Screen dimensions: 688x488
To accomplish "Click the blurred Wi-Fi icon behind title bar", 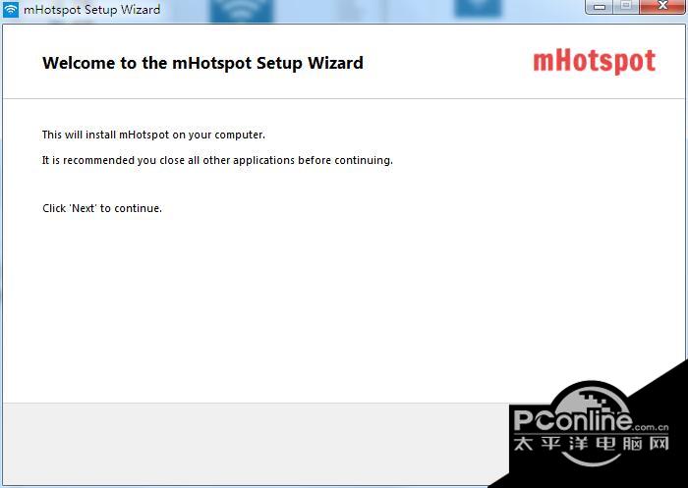I will [241, 11].
